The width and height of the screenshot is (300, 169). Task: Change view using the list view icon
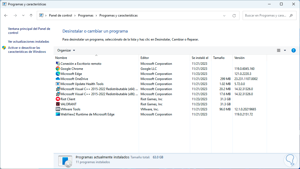[279, 50]
